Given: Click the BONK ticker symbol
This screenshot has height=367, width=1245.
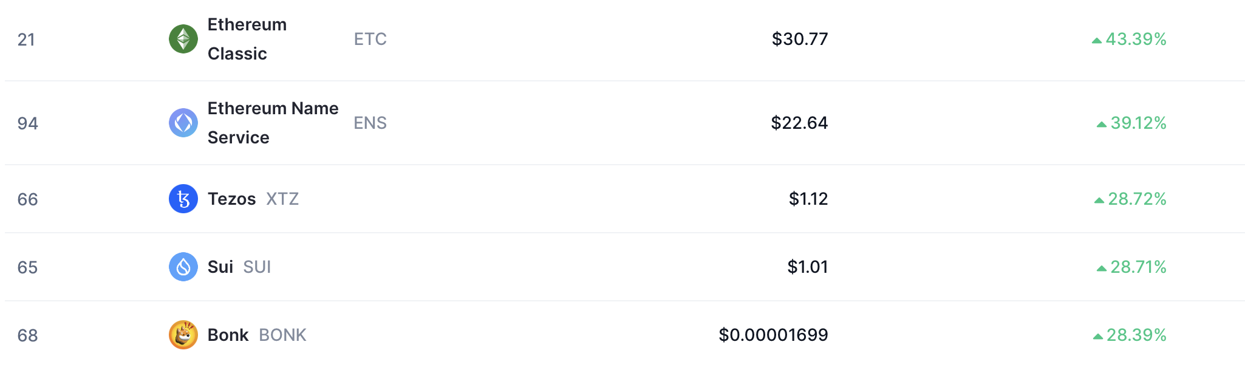Looking at the screenshot, I should tap(282, 335).
